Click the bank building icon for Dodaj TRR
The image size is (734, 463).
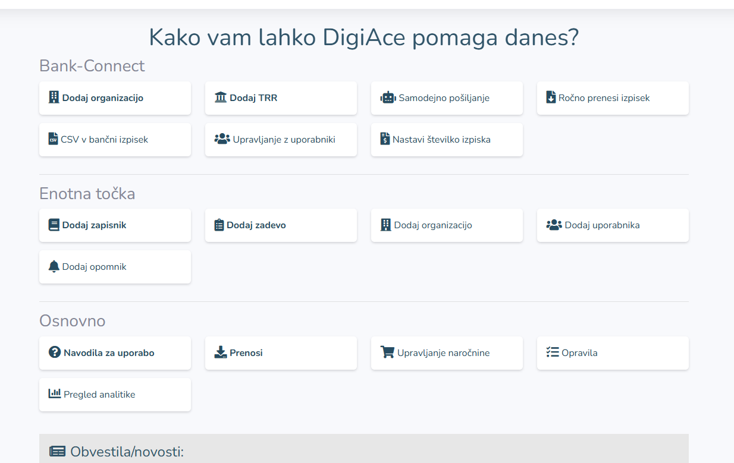pos(221,98)
